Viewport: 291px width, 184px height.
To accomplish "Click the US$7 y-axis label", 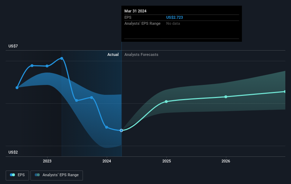I will coord(13,46).
